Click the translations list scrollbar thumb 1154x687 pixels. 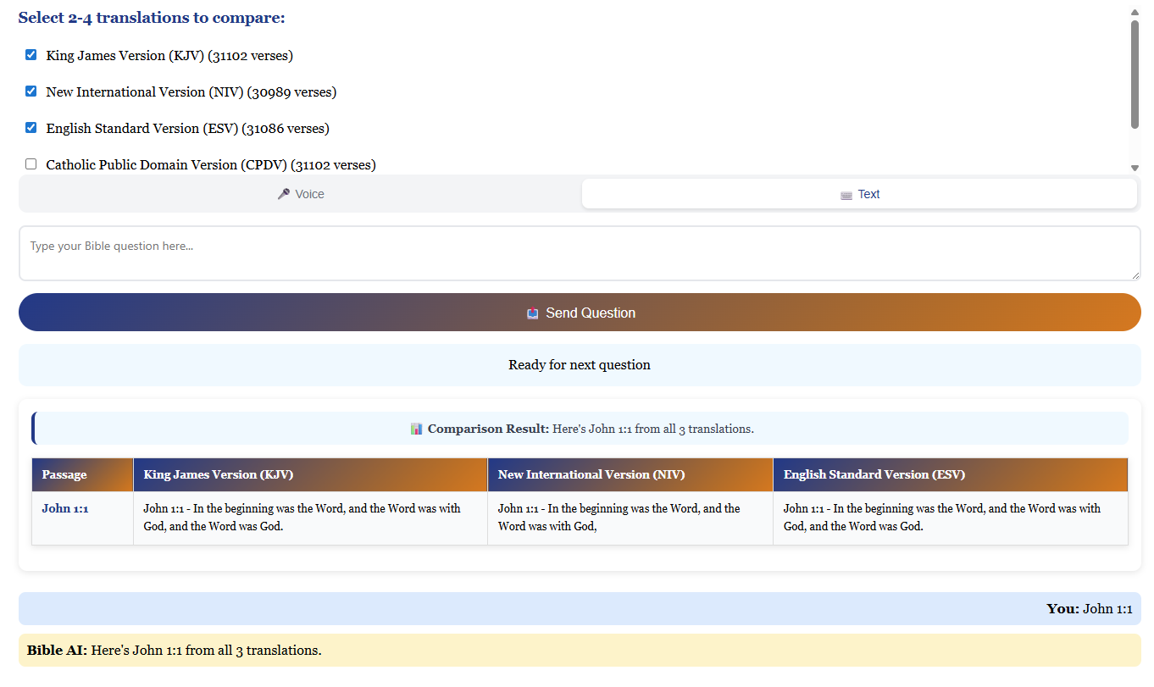[x=1135, y=75]
